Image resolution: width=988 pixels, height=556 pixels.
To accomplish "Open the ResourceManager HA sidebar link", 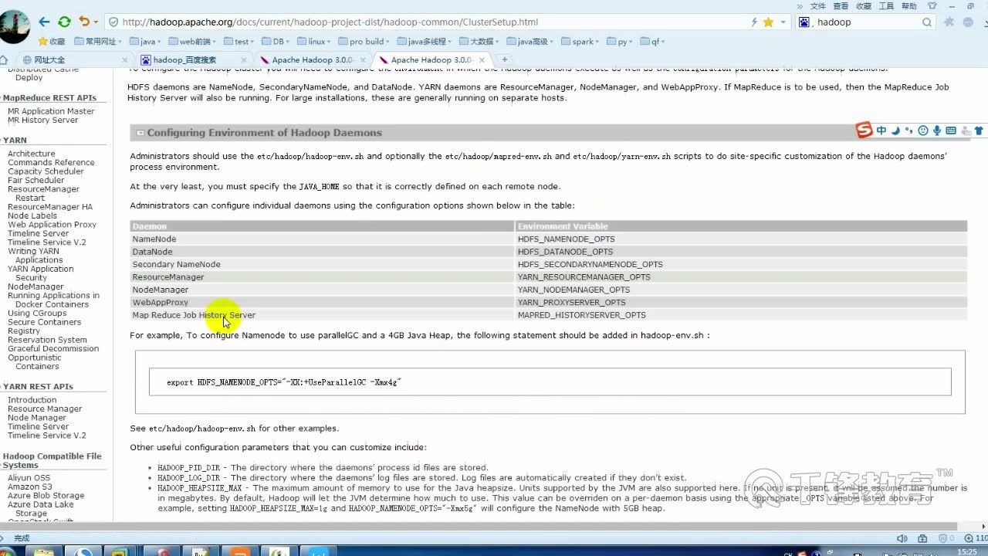I will [x=50, y=207].
